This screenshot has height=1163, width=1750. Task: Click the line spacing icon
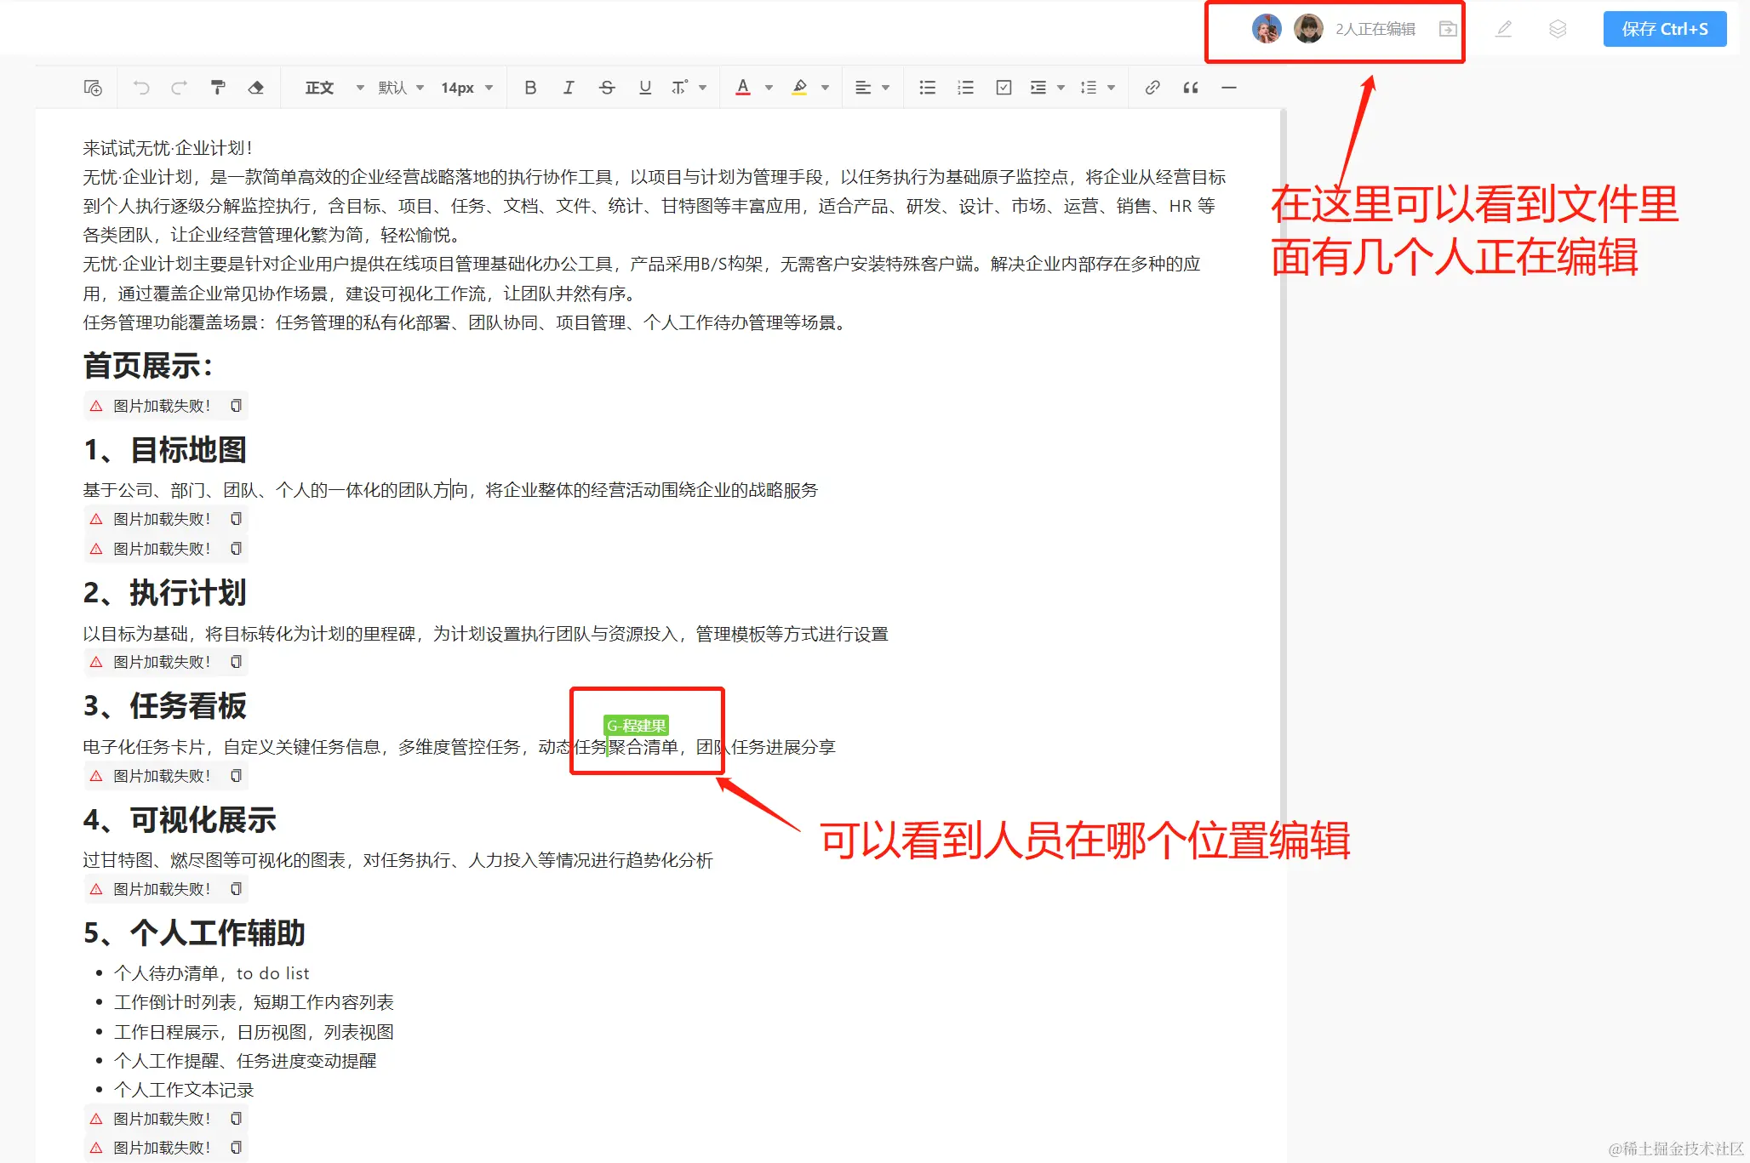coord(1089,88)
